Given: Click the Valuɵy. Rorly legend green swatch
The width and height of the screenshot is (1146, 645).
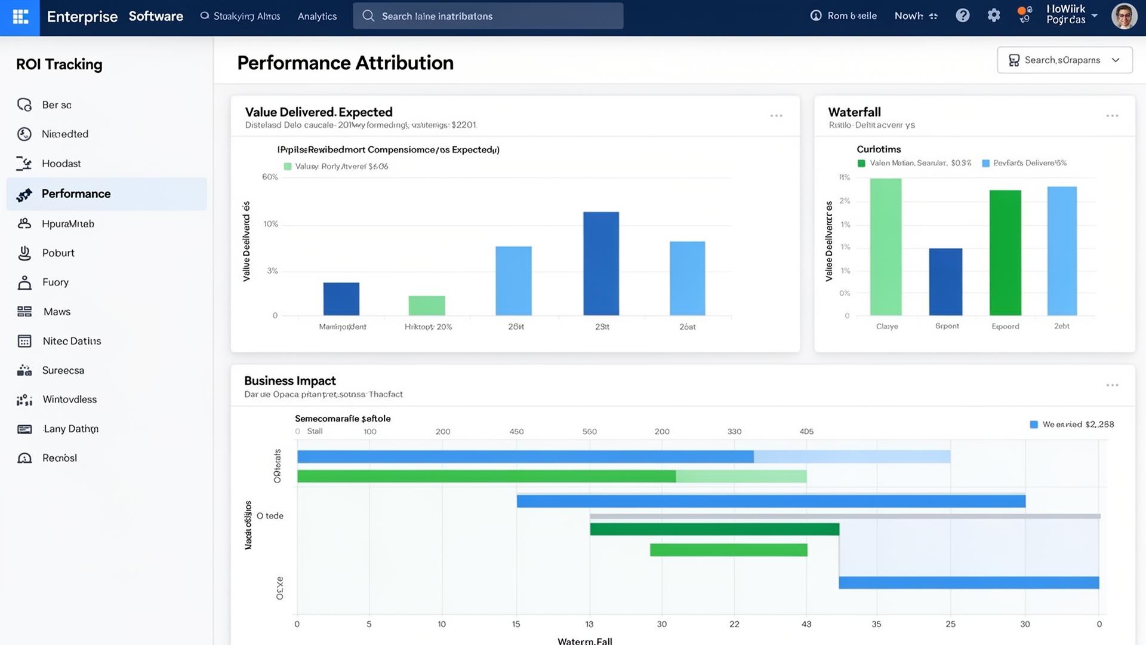Looking at the screenshot, I should click(x=288, y=167).
